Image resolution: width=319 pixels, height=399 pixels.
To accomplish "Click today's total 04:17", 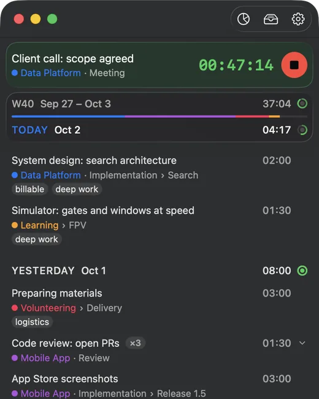I will (277, 130).
